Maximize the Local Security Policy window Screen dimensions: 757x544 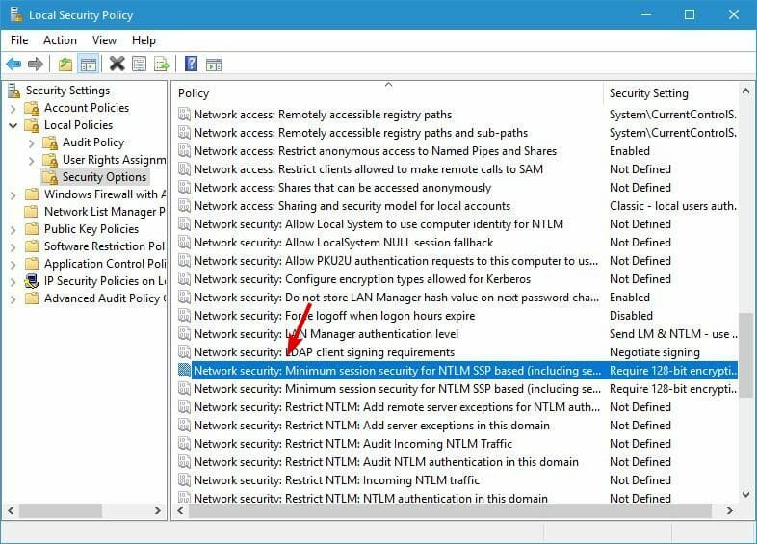690,14
